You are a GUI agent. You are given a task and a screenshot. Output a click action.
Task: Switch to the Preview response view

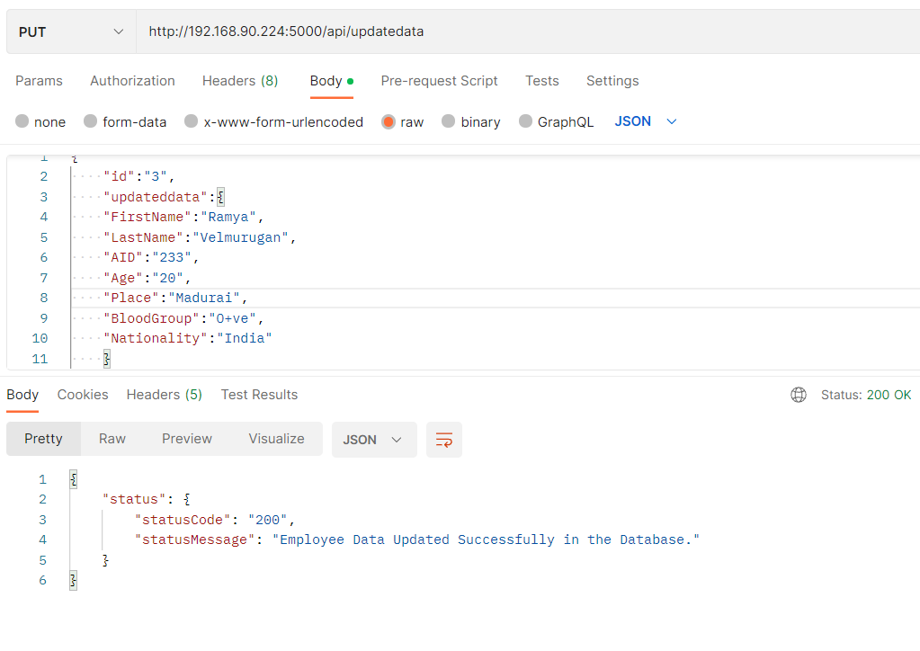[186, 439]
